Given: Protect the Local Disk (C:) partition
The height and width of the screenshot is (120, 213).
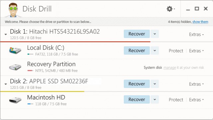Looking at the screenshot, I should [x=176, y=51].
